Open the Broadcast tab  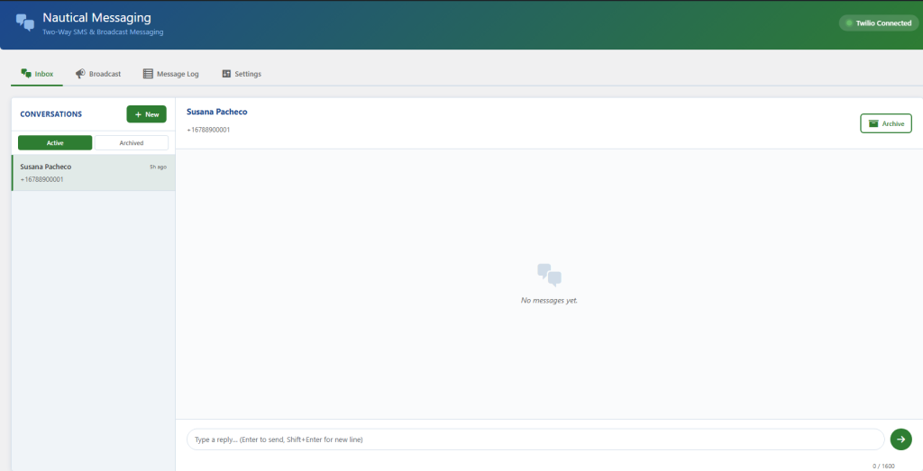tap(98, 74)
